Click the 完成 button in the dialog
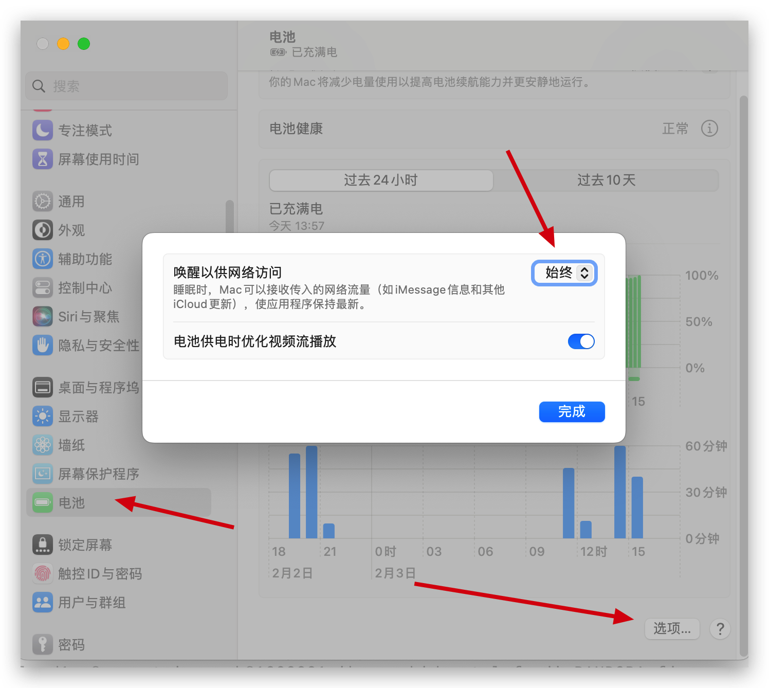The width and height of the screenshot is (769, 688). coord(572,412)
